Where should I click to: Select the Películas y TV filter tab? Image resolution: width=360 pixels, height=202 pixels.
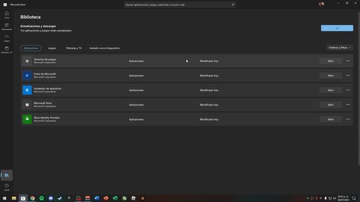[x=74, y=48]
